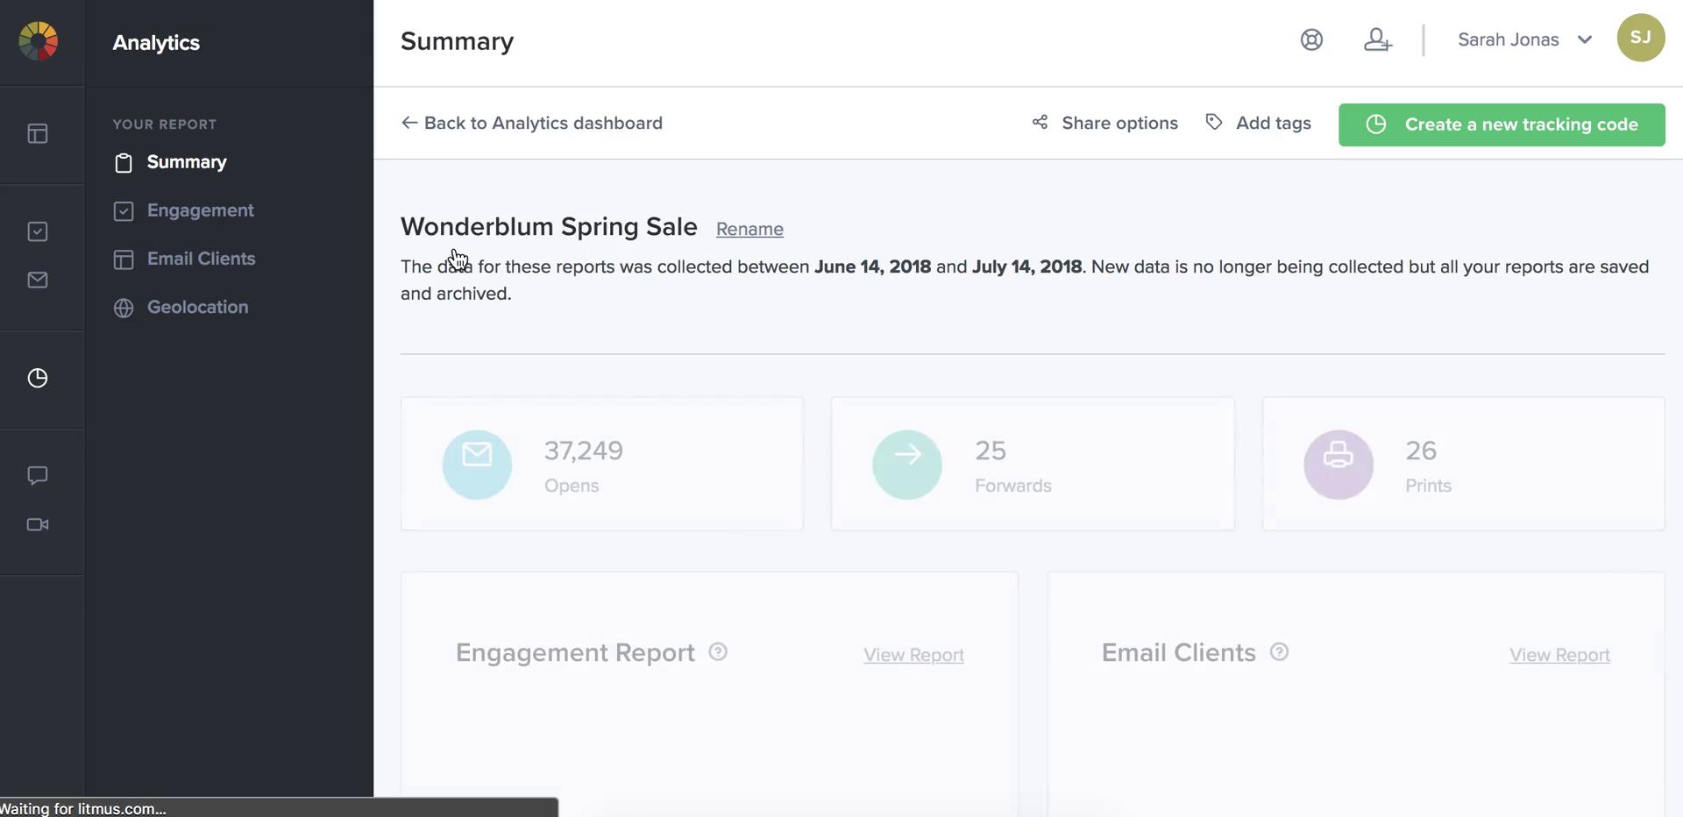Open the Builder layout icon in left rail
Screen dimensions: 1683x817
point(38,133)
